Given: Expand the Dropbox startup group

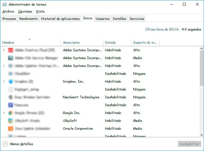Looking at the screenshot, I should [4, 82].
